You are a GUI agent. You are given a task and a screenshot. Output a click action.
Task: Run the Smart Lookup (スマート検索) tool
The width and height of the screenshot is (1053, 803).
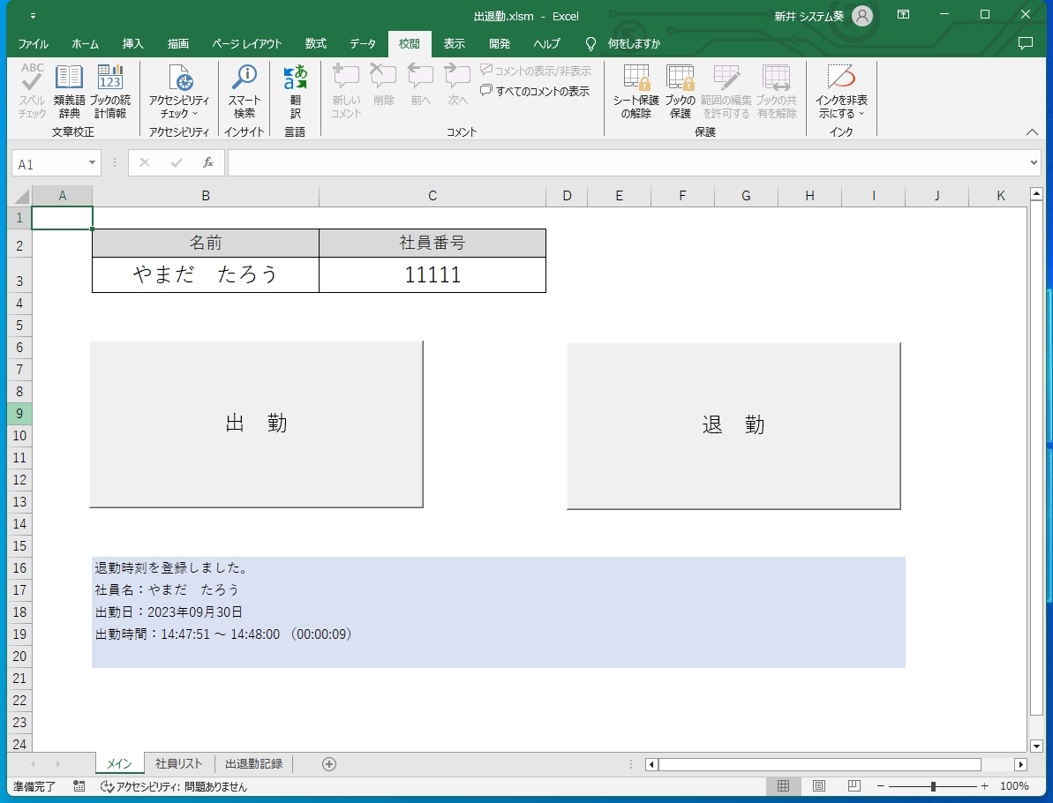pyautogui.click(x=244, y=91)
